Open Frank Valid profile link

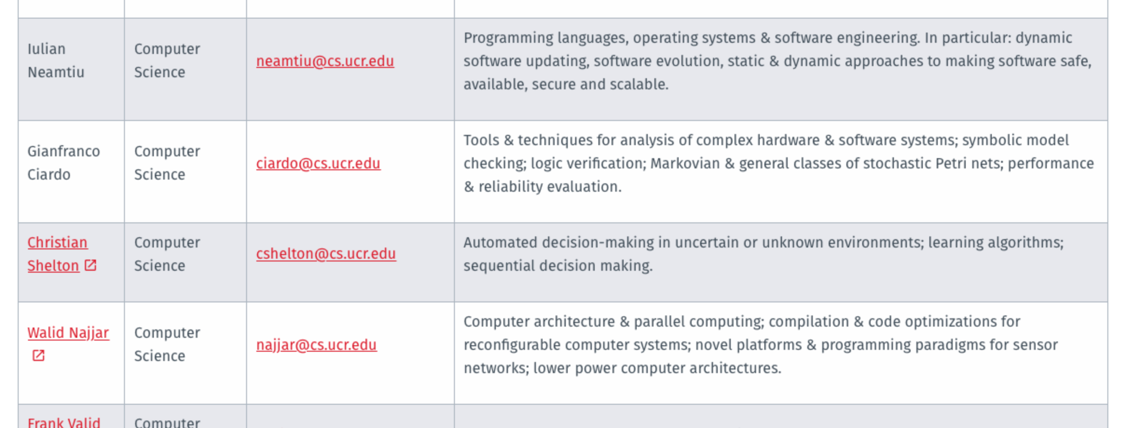pos(64,422)
